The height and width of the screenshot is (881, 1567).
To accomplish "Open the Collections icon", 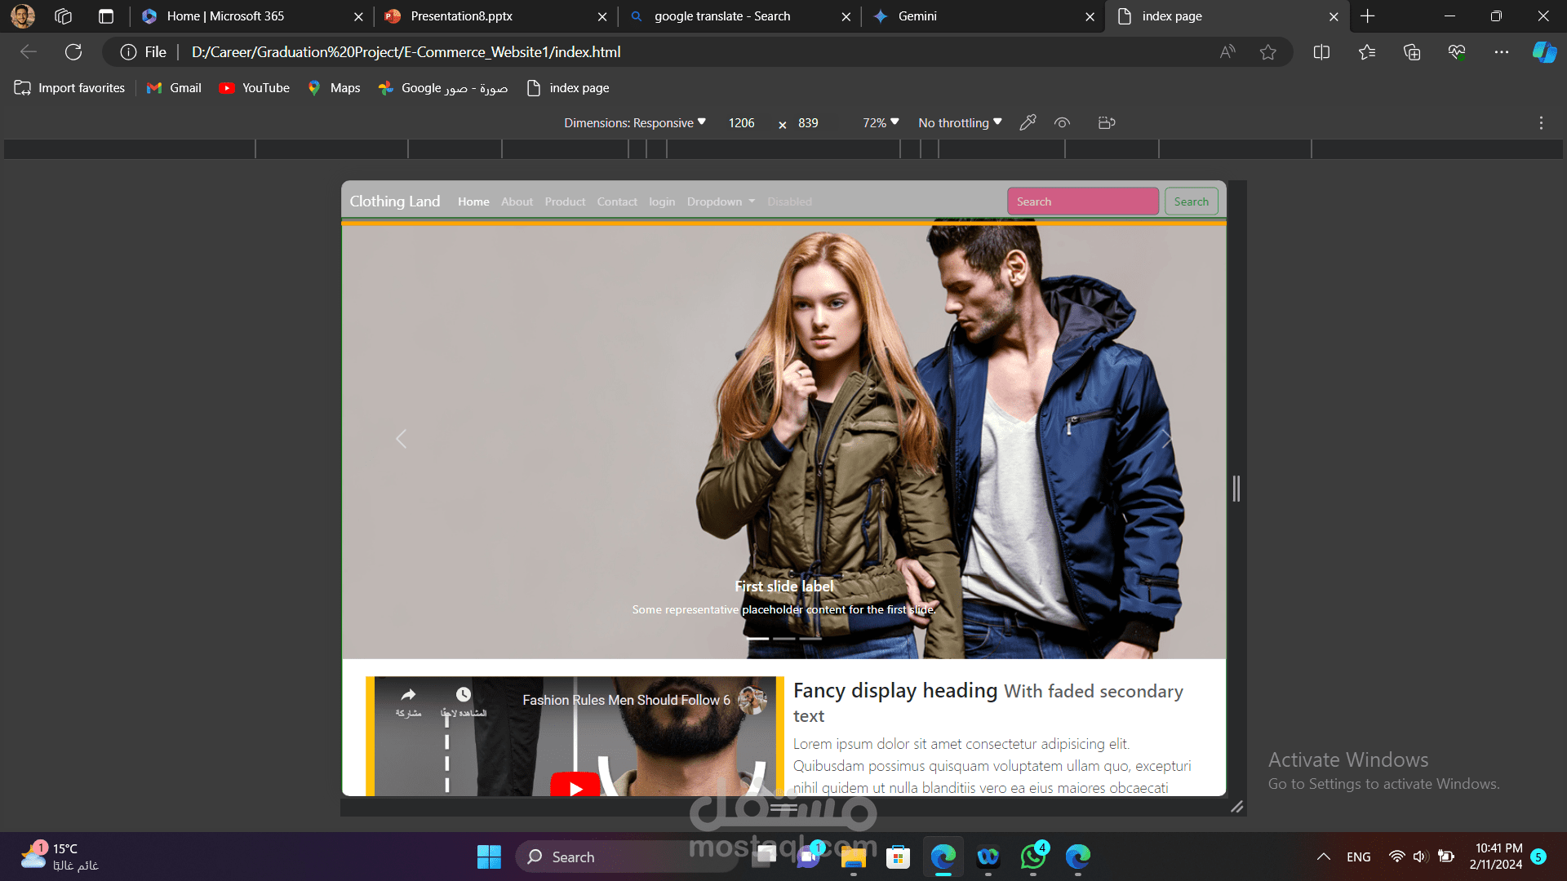I will pos(1412,52).
